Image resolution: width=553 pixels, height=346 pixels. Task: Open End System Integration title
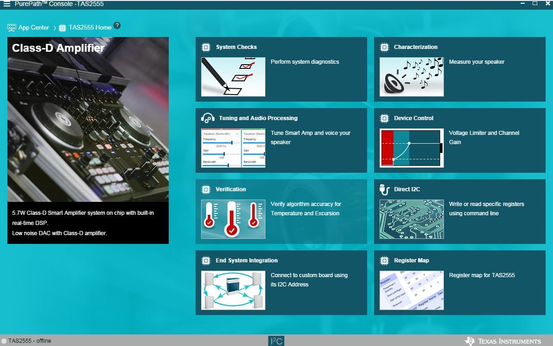click(246, 261)
